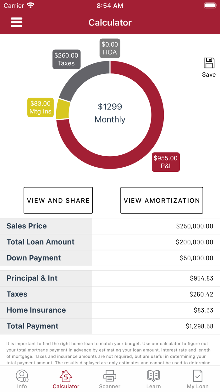Select the Scanner printer icon
Viewport: 220px width, 392px height.
pyautogui.click(x=110, y=376)
